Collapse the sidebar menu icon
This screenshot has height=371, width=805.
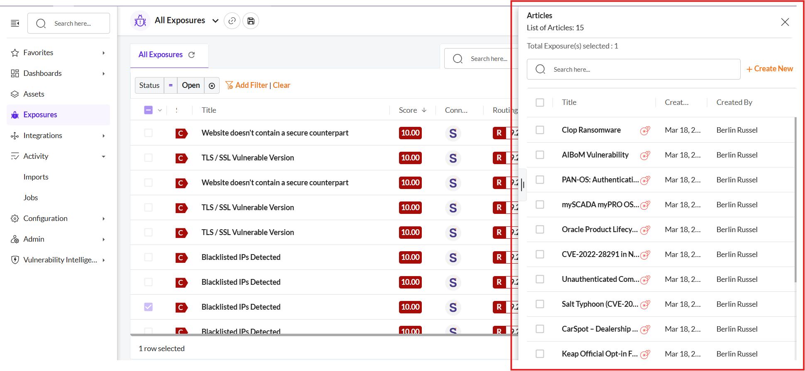(x=15, y=23)
